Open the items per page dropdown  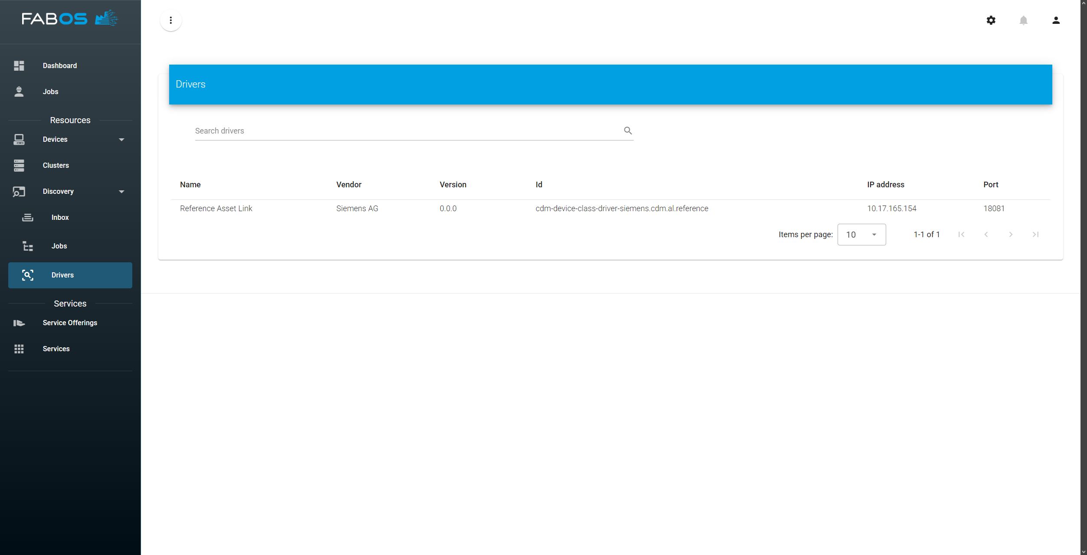pos(861,234)
